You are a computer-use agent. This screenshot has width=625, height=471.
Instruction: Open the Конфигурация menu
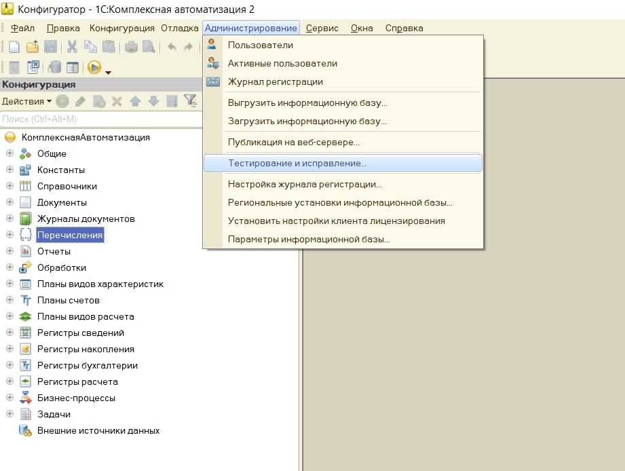[x=121, y=29]
